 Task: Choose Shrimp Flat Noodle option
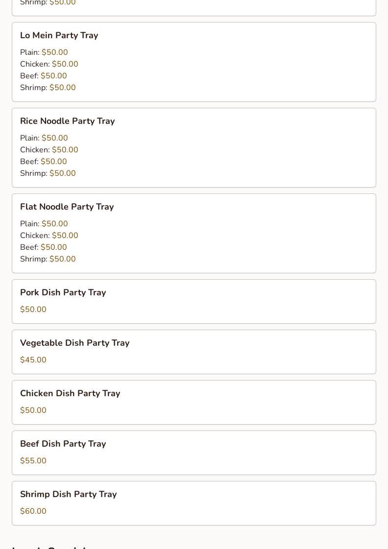coord(48,259)
